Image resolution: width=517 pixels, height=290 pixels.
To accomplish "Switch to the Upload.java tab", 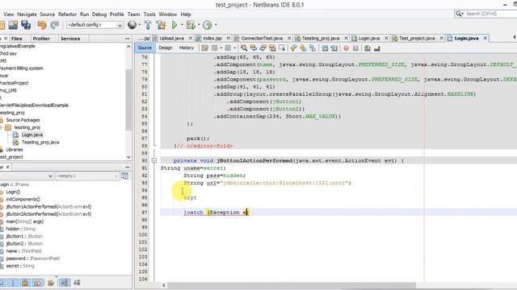I will [x=171, y=38].
